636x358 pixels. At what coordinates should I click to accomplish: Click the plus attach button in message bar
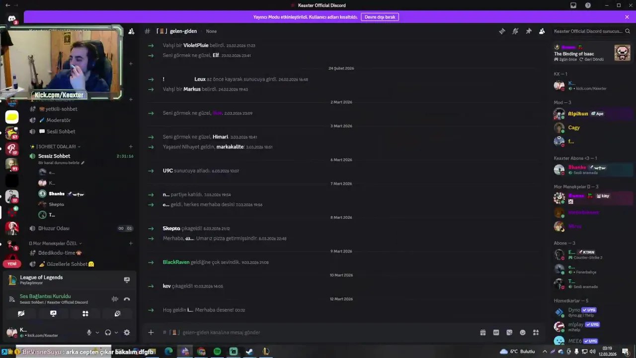pyautogui.click(x=151, y=333)
